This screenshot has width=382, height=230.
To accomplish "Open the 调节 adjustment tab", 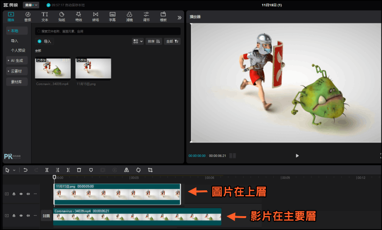I will click(146, 17).
